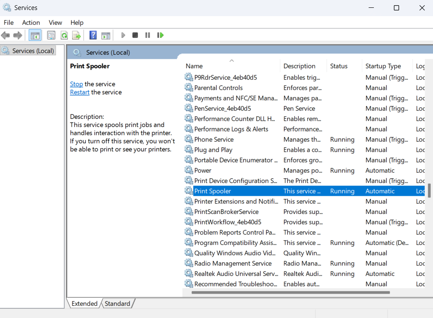Click the Forward arrow toolbar icon
This screenshot has height=318, width=433.
(x=18, y=35)
